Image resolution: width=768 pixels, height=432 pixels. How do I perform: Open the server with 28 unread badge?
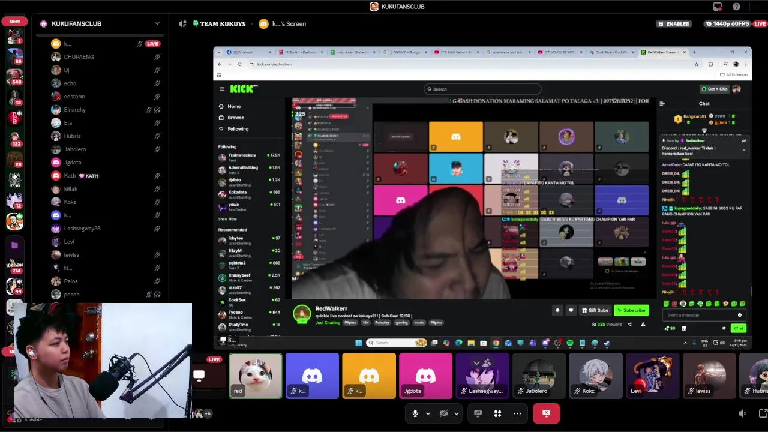14,160
